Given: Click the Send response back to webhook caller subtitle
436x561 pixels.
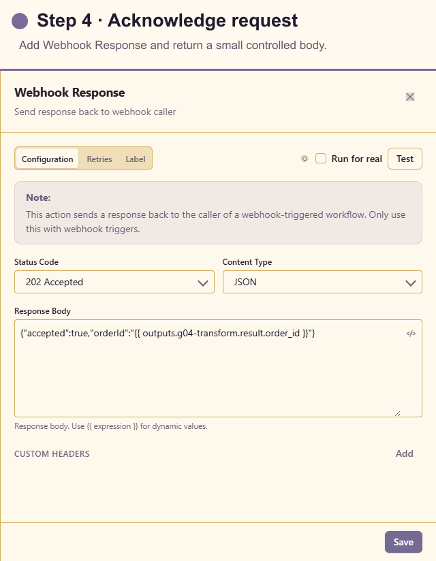Looking at the screenshot, I should tap(95, 112).
